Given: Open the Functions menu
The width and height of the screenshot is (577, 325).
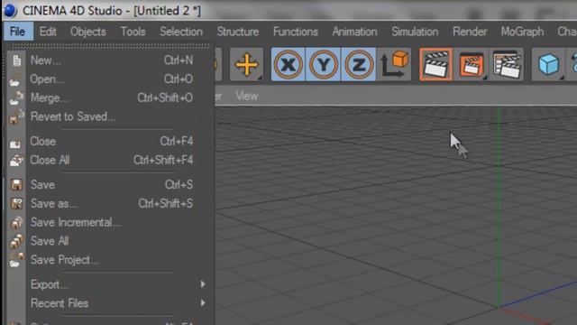Looking at the screenshot, I should [x=296, y=32].
